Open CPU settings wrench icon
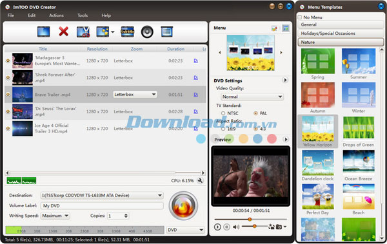This screenshot has width=387, height=244. pyautogui.click(x=200, y=181)
